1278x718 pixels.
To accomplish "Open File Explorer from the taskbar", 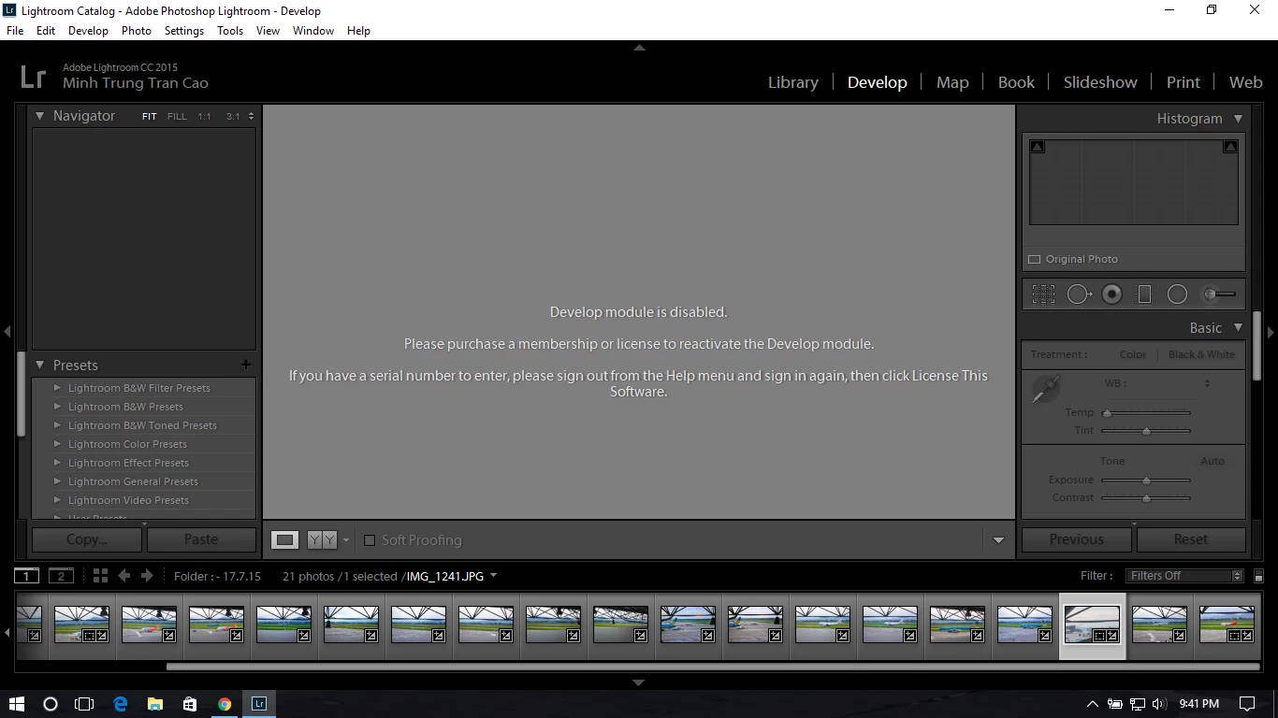I will [x=155, y=704].
